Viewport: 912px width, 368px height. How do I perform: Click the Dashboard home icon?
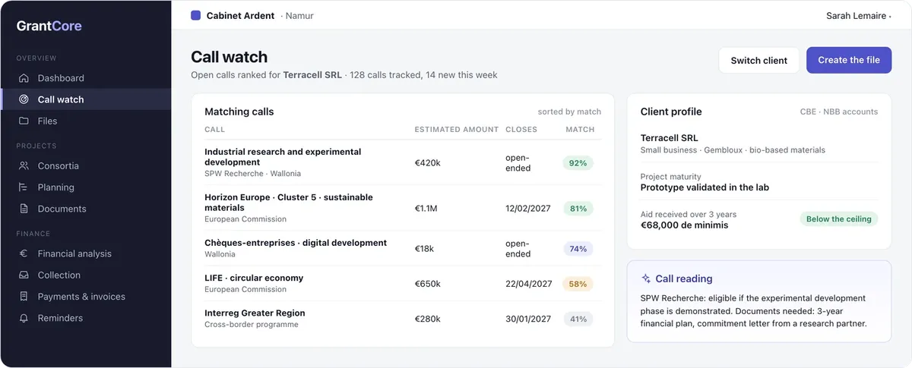(x=24, y=78)
